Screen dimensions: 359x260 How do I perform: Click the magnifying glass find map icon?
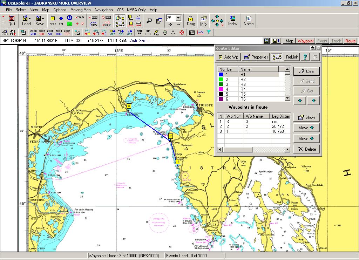tap(149, 21)
